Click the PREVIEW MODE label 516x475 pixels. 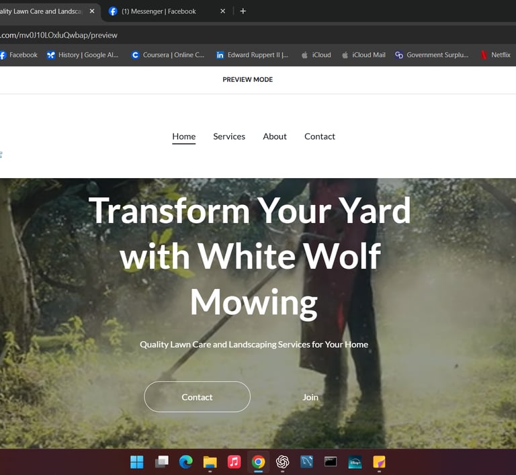click(248, 80)
